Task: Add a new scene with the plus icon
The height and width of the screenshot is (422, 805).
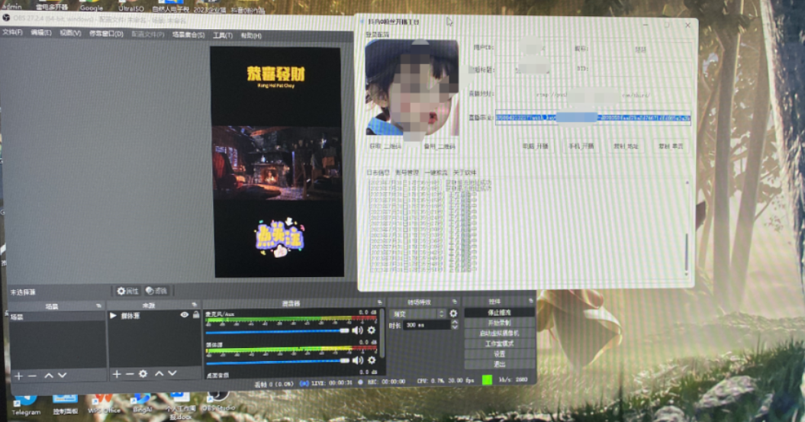Action: coord(18,375)
